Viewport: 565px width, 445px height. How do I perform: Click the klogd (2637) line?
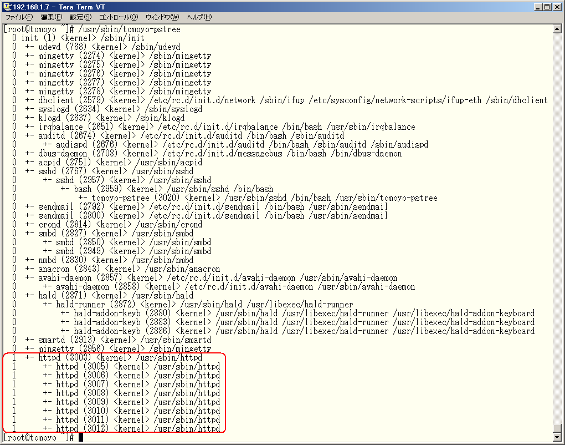(98, 118)
